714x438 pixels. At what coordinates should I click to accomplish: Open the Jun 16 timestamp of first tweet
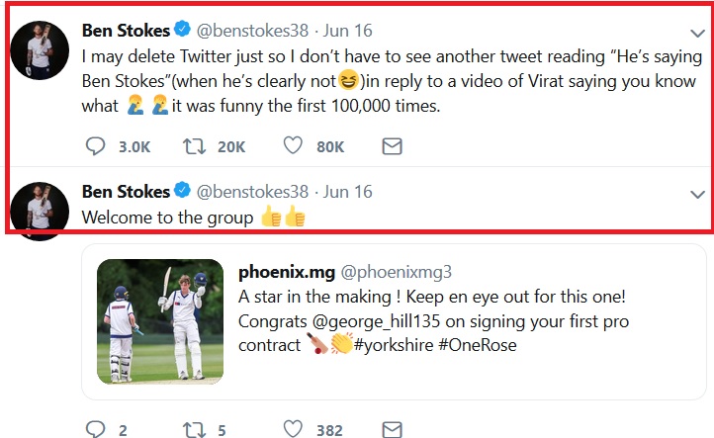347,31
